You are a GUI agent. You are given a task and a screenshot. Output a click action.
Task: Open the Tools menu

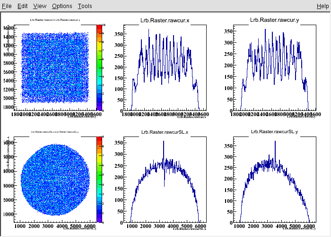[85, 6]
